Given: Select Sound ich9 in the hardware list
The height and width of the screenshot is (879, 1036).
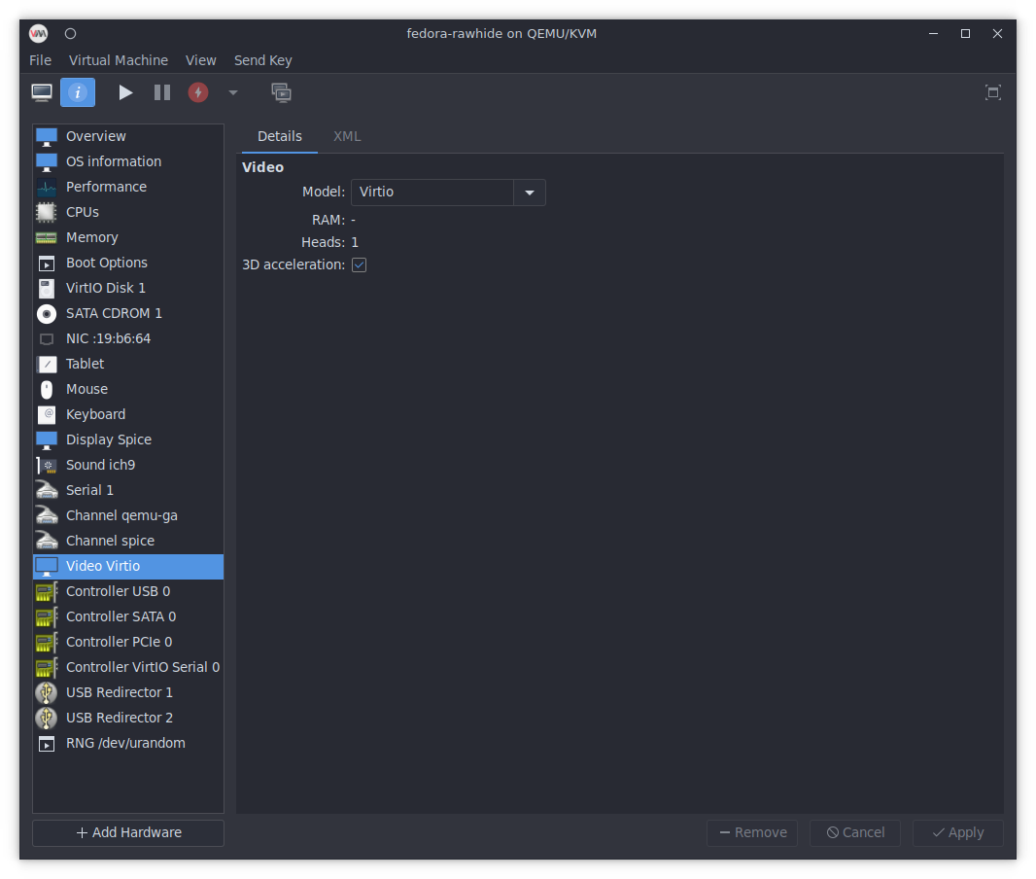Looking at the screenshot, I should click(100, 465).
